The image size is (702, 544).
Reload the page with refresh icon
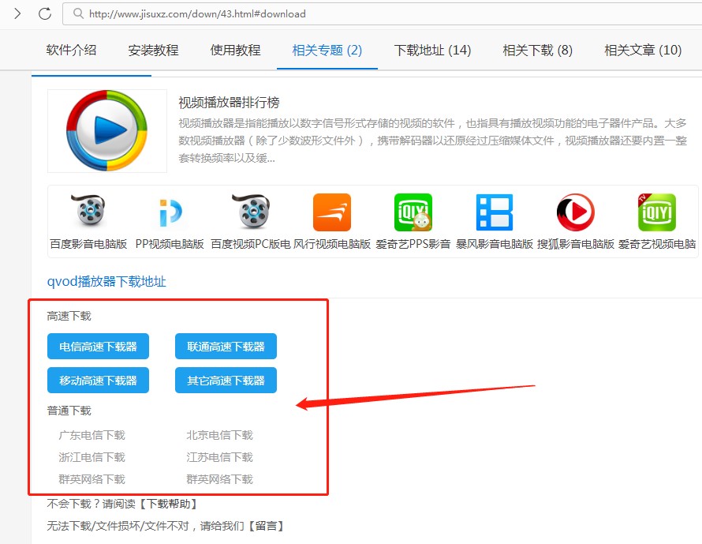pyautogui.click(x=45, y=13)
